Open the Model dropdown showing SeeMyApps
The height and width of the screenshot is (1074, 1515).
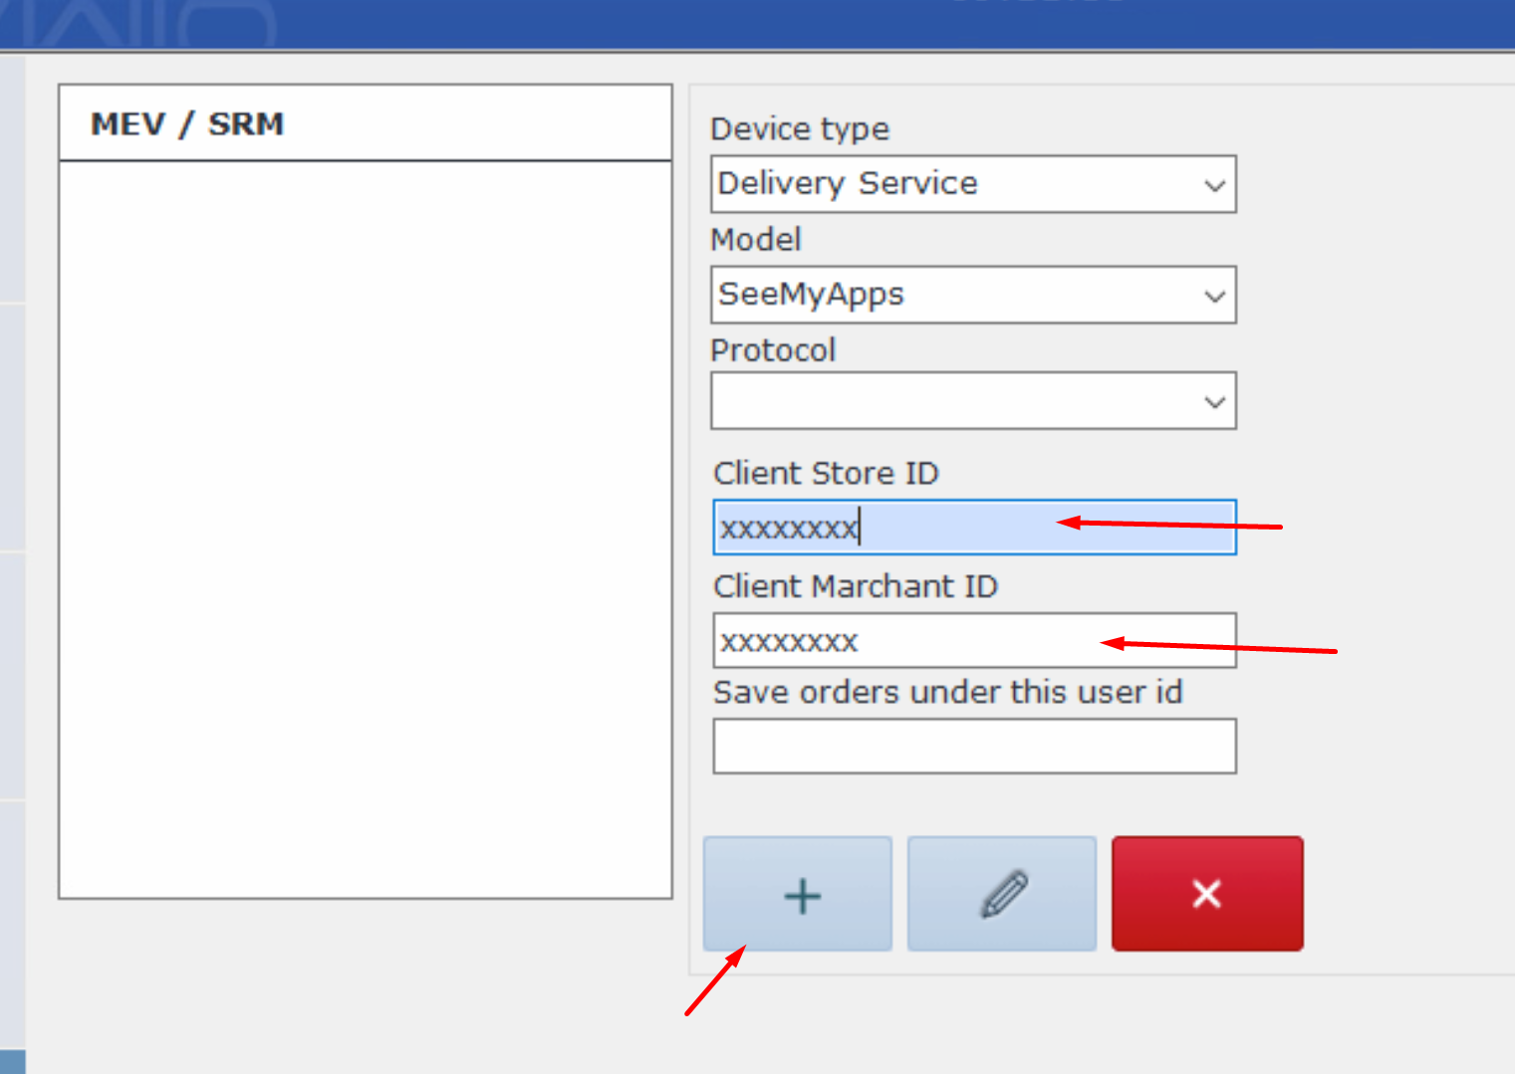click(x=973, y=295)
